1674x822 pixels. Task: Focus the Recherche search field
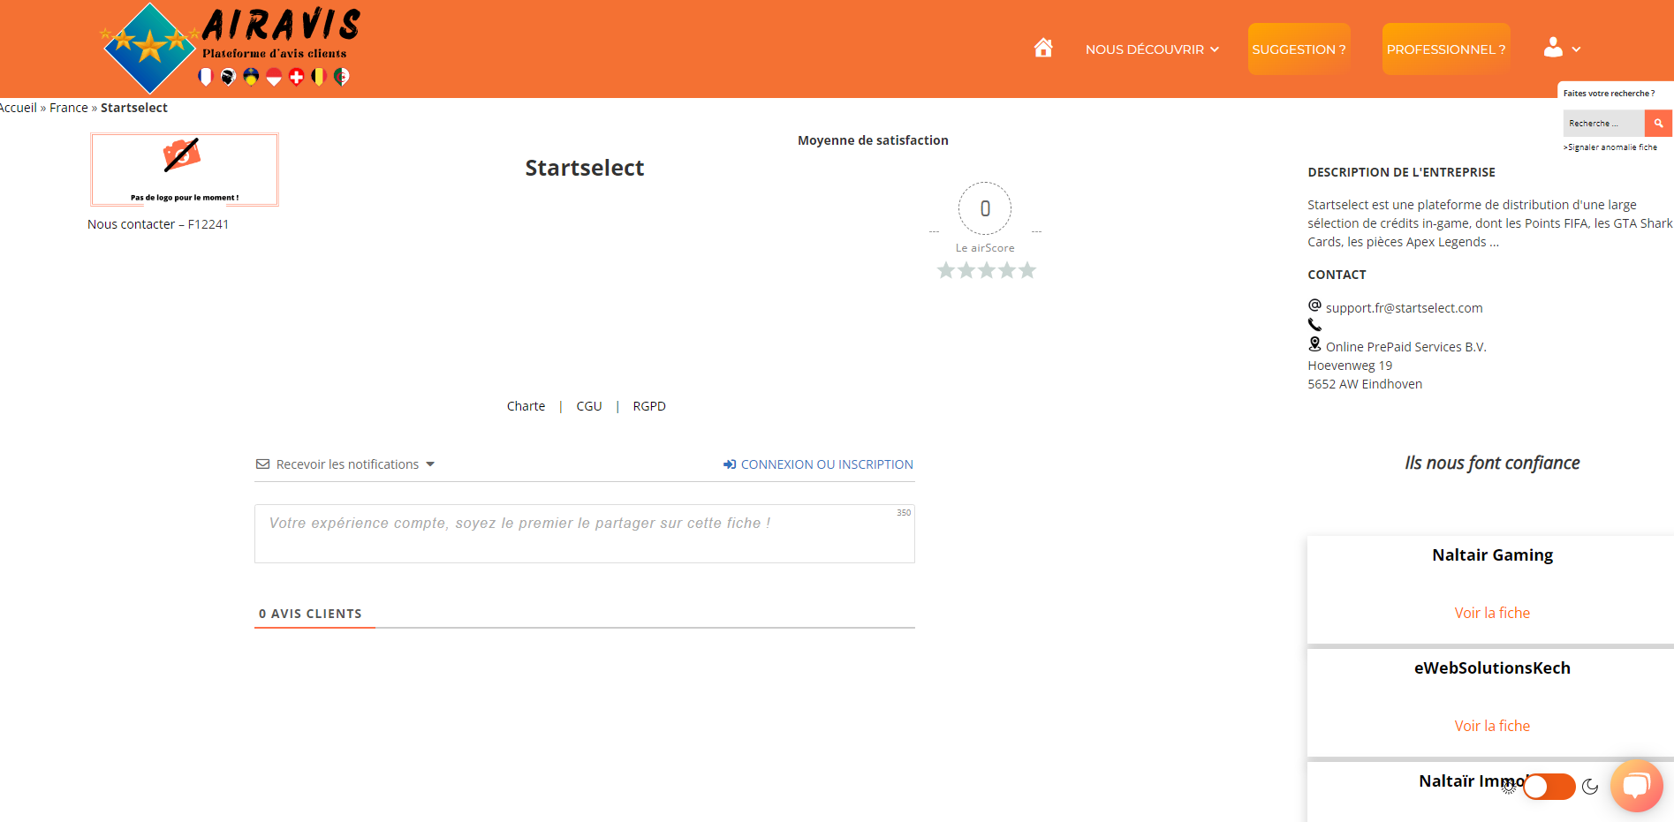(1603, 124)
